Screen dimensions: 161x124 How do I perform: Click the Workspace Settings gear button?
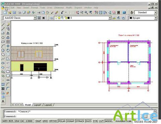(39, 18)
